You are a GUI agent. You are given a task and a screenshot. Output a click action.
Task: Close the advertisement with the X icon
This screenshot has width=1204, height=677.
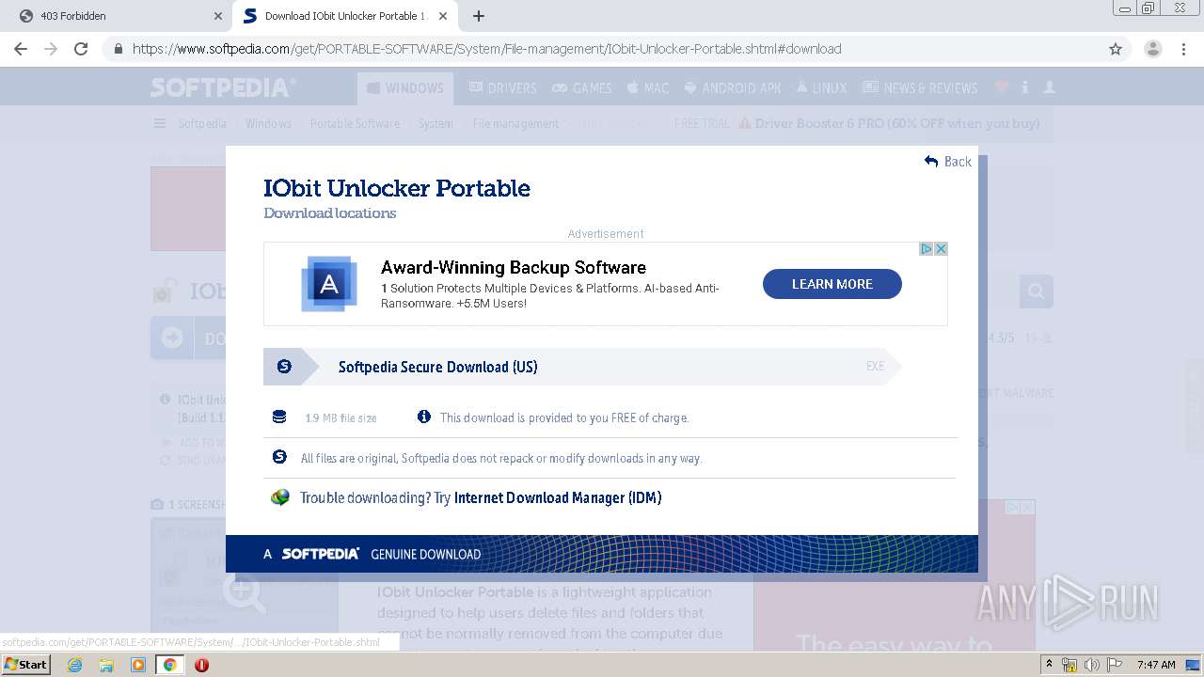(941, 249)
